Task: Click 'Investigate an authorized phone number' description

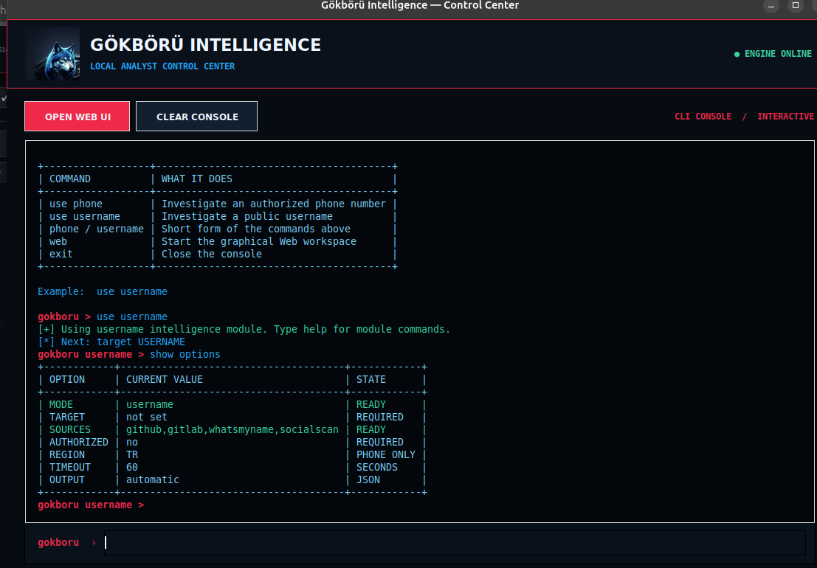Action: click(x=274, y=204)
